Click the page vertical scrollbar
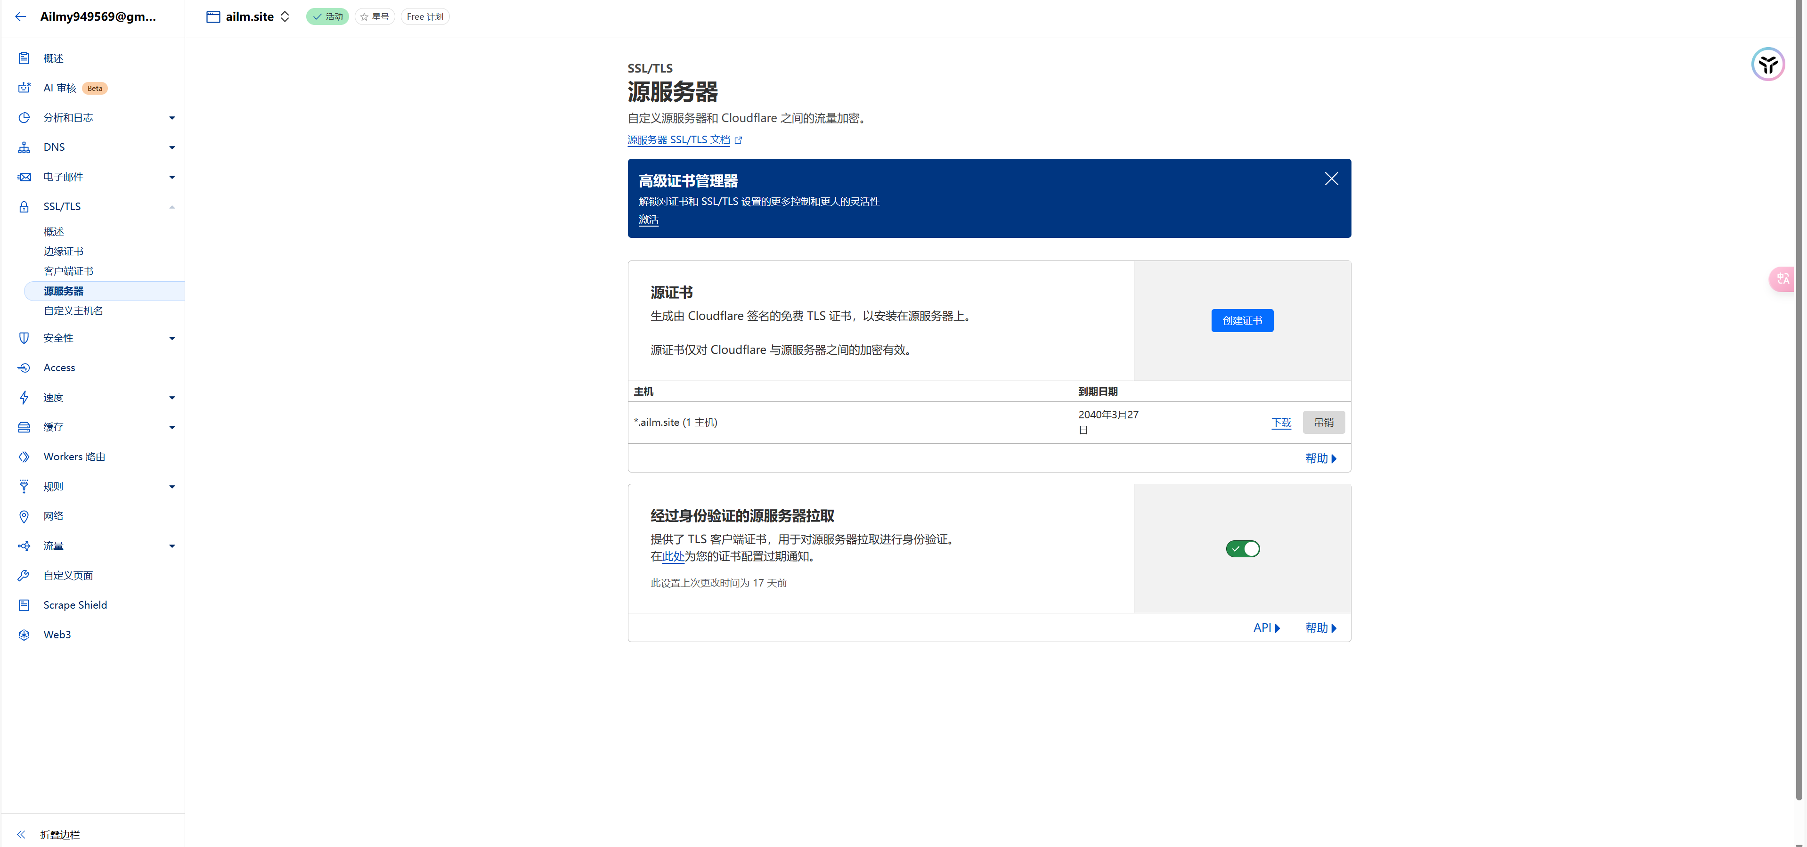The height and width of the screenshot is (847, 1807). pos(1799,421)
